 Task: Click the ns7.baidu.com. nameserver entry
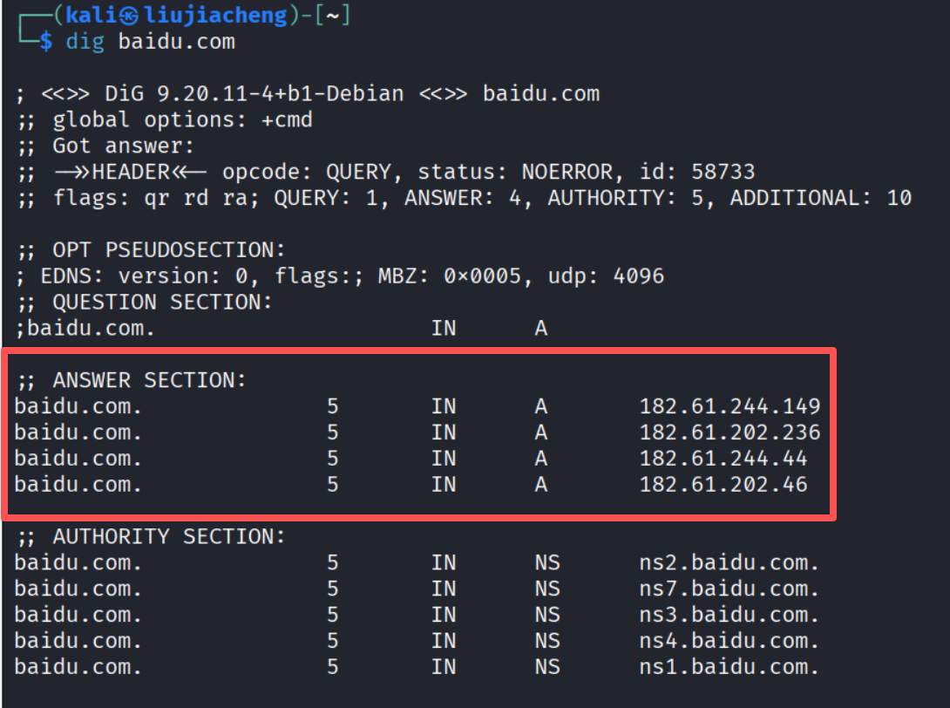[x=729, y=589]
